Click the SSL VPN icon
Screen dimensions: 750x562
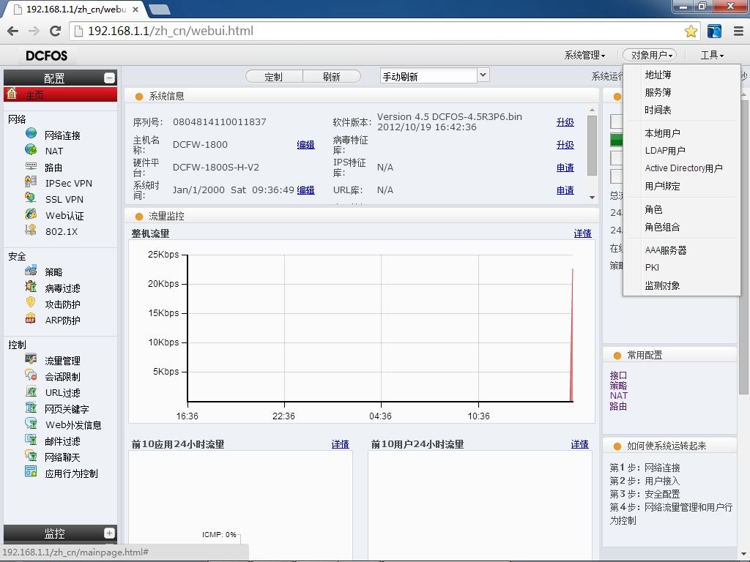click(31, 198)
